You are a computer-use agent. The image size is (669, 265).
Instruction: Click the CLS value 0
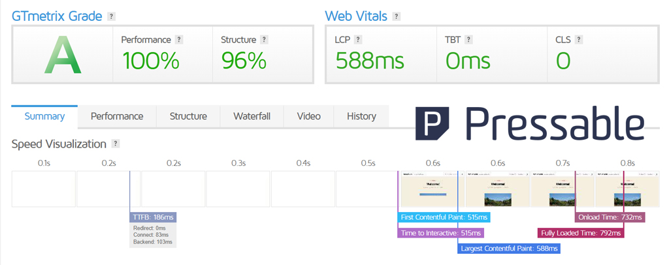563,61
